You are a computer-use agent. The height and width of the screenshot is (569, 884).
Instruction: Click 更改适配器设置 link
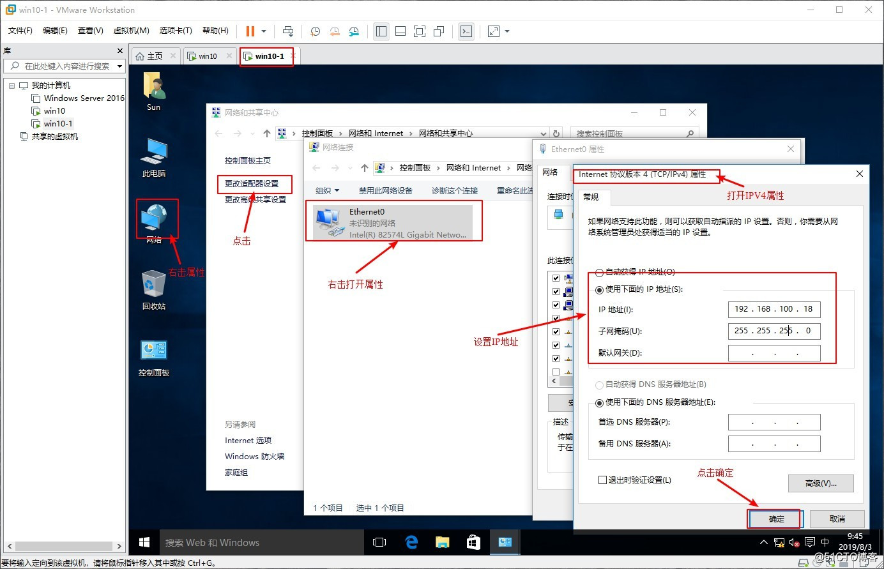pos(252,184)
